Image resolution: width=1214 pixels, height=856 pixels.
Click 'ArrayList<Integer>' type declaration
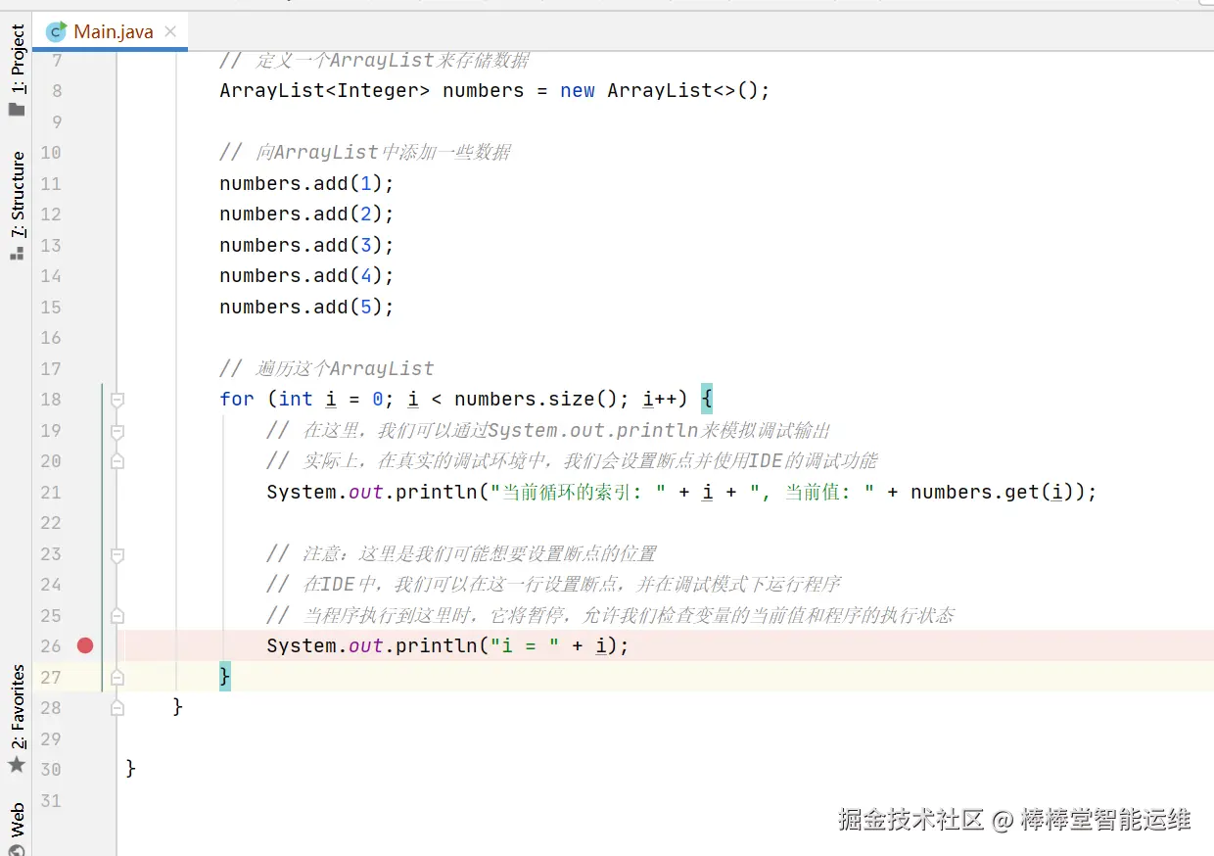coord(325,90)
